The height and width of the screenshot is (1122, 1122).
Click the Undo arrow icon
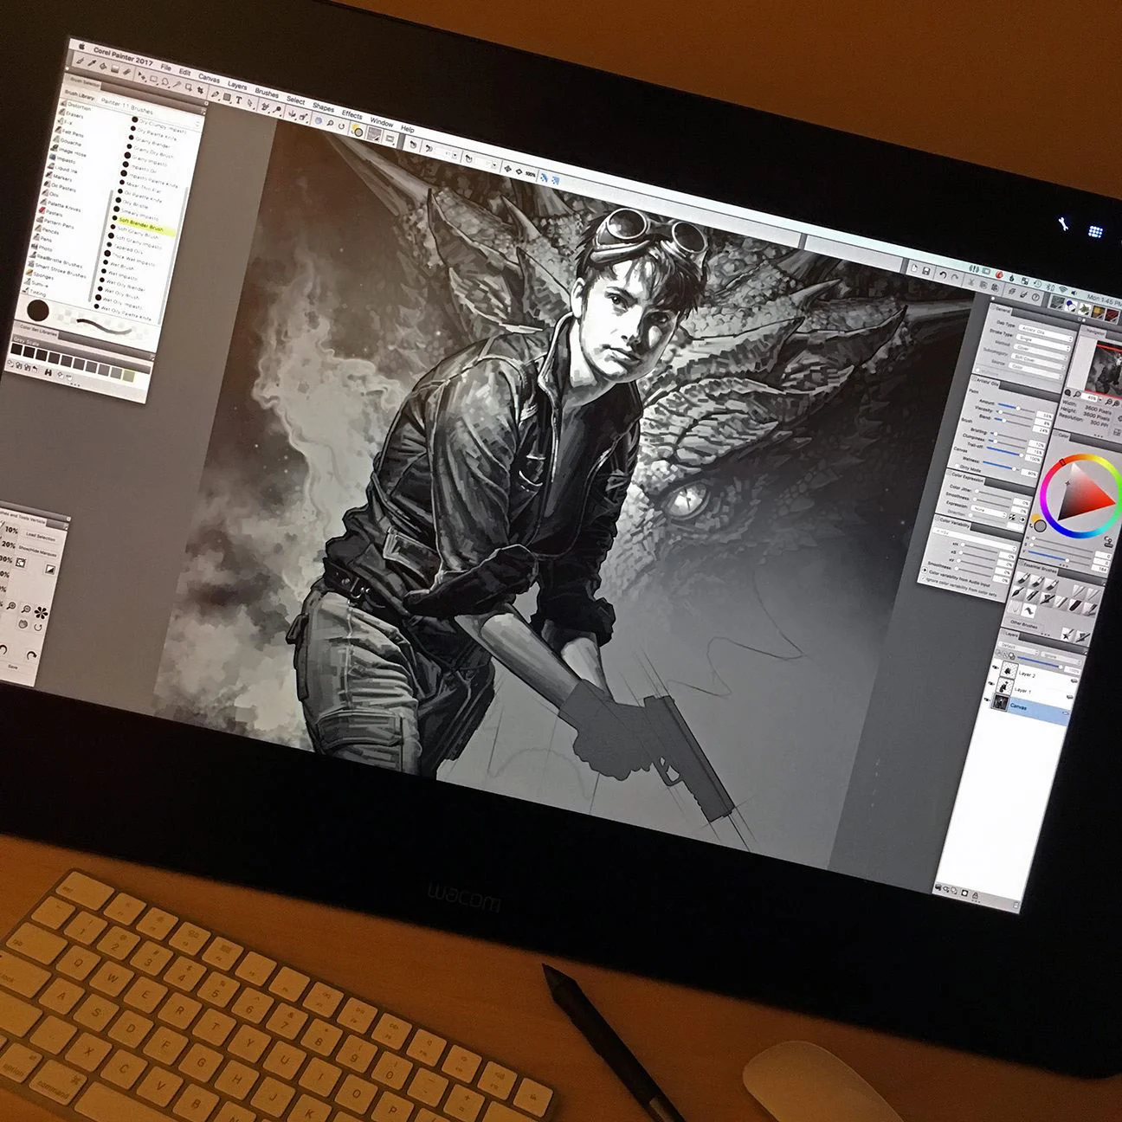[x=943, y=274]
